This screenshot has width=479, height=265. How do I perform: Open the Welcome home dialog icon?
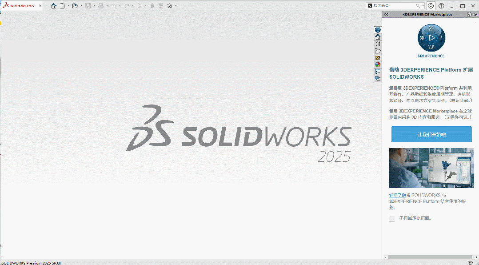click(53, 5)
